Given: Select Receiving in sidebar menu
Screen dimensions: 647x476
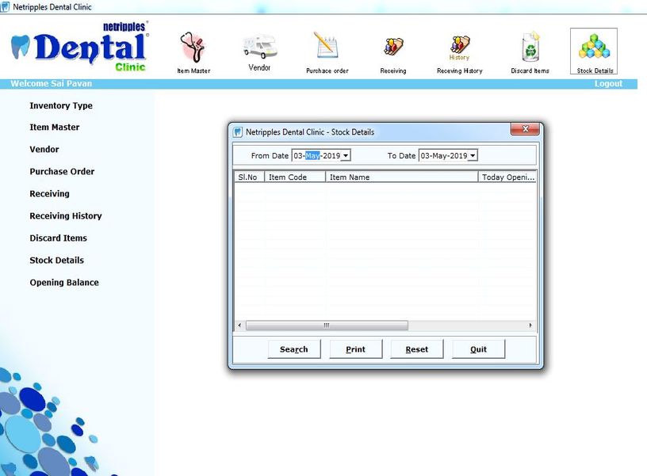Looking at the screenshot, I should coord(49,194).
